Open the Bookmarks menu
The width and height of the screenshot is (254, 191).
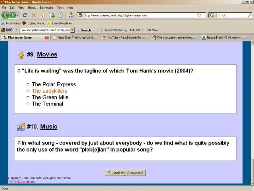[x=46, y=8]
